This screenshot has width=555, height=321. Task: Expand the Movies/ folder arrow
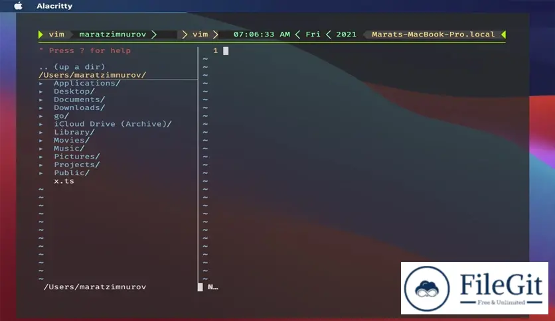[x=41, y=141]
